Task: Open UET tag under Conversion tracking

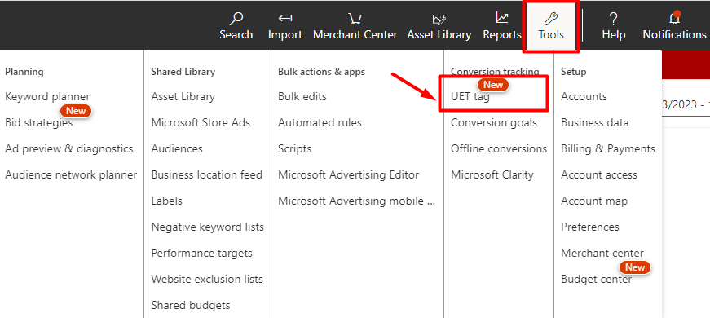Action: pos(470,96)
